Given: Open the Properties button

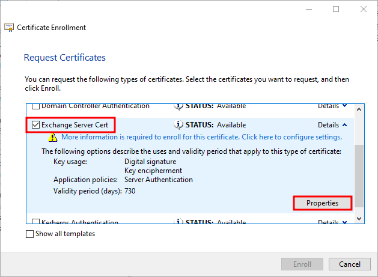Looking at the screenshot, I should pyautogui.click(x=322, y=203).
